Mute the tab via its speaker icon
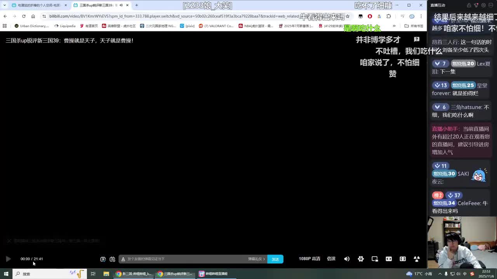Viewport: 497px width, 279px height. click(x=121, y=5)
